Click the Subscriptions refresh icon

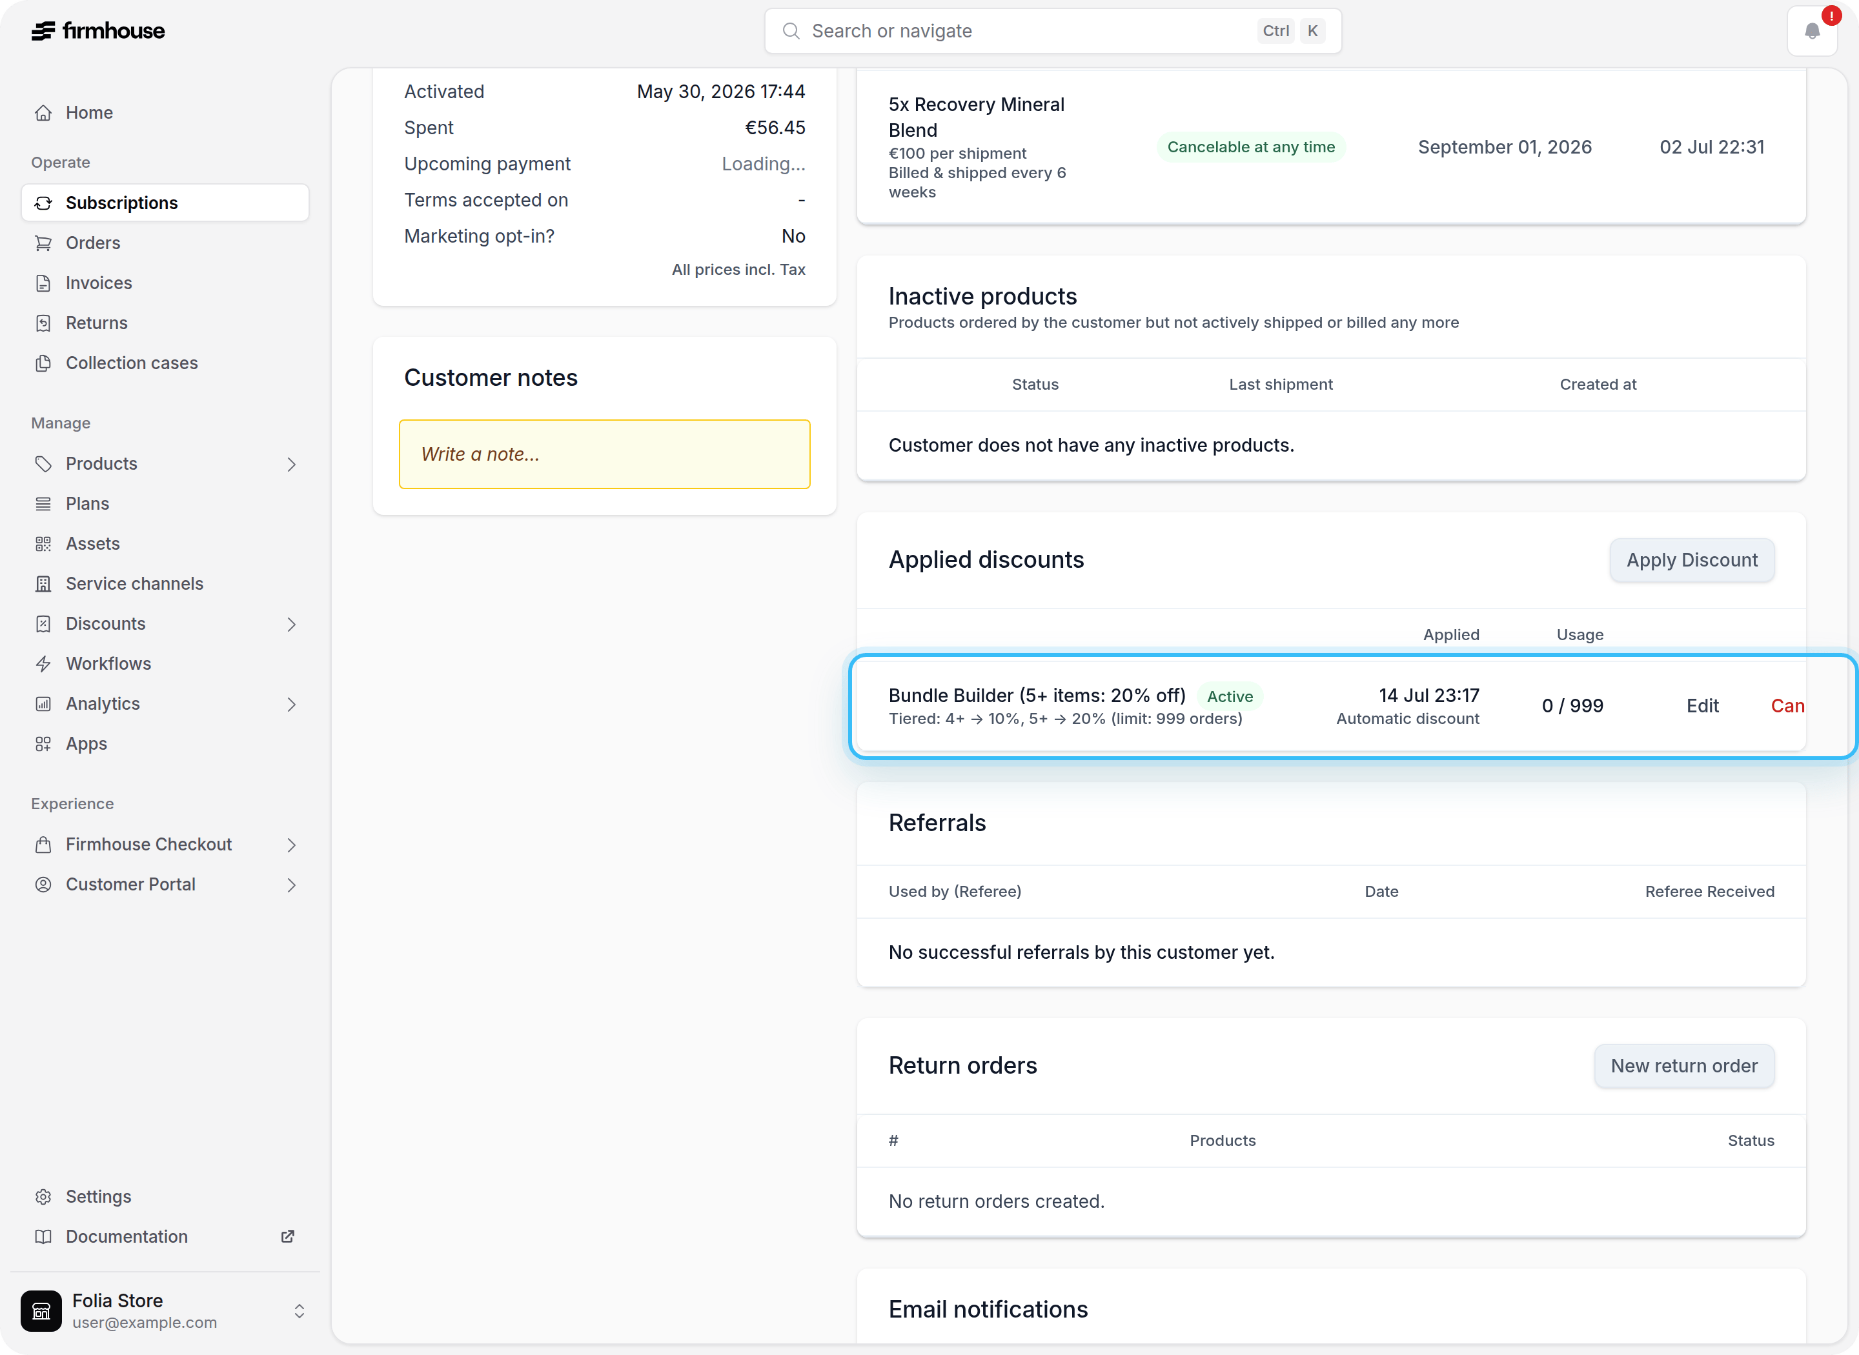coord(43,203)
